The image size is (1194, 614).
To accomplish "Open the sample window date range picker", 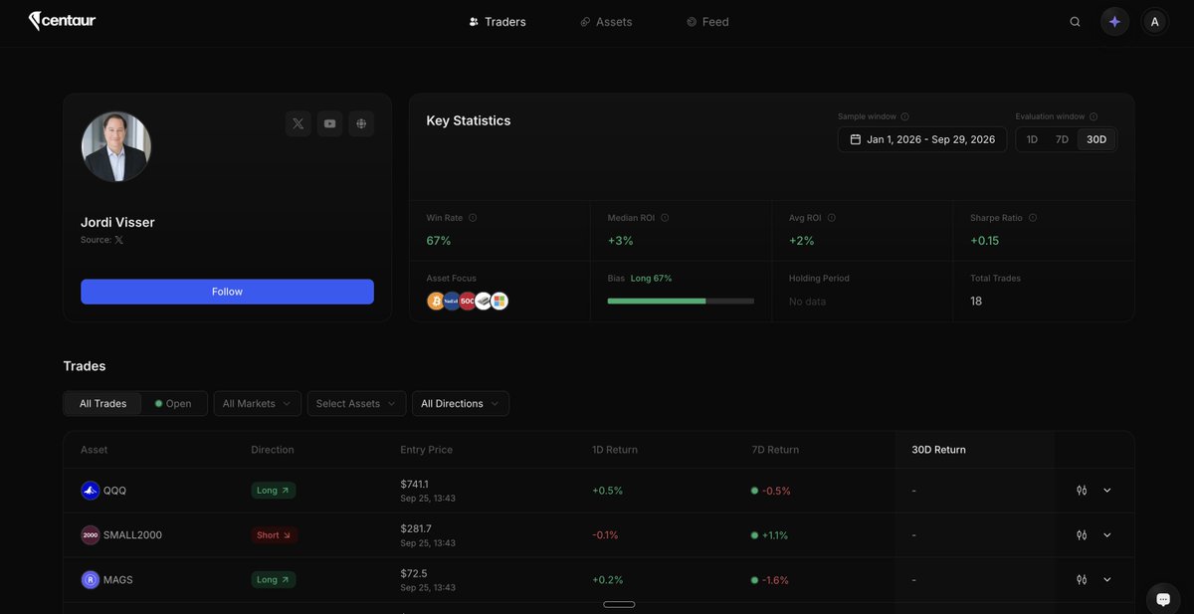I will [x=922, y=139].
